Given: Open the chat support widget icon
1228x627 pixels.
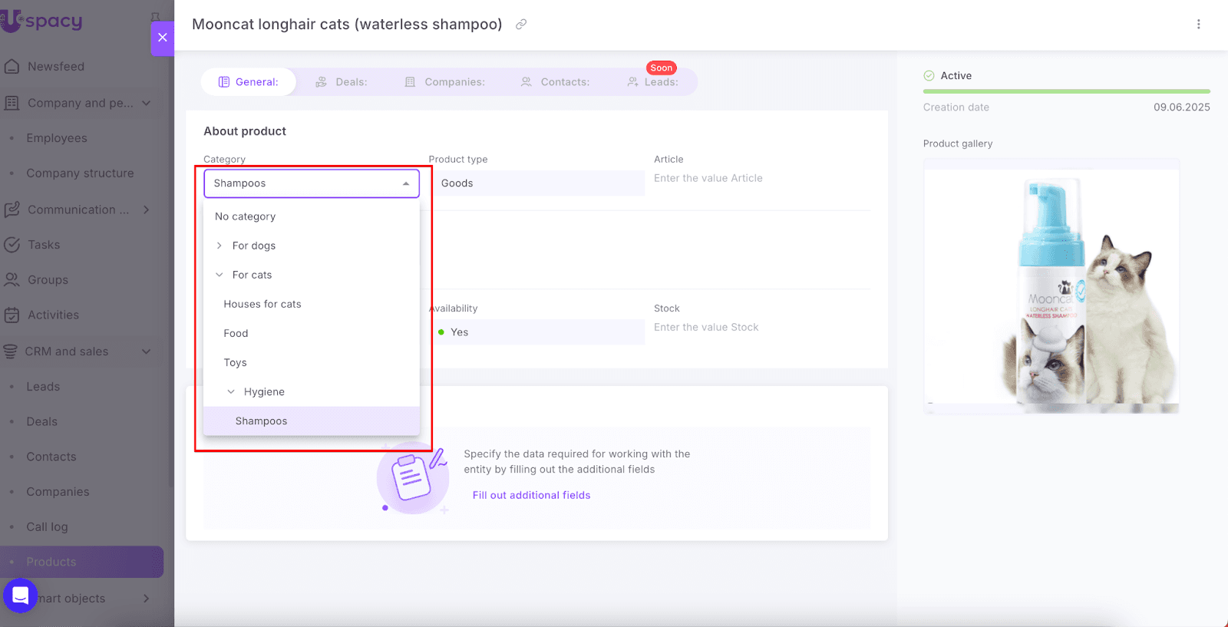Looking at the screenshot, I should [x=20, y=596].
